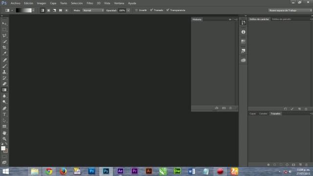Click the Opacidad value field
The height and width of the screenshot is (176, 313).
[122, 10]
